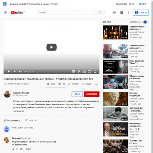The height and width of the screenshot is (153, 153).
Task: Enter fullscreen mode in player
Action: (95, 72)
